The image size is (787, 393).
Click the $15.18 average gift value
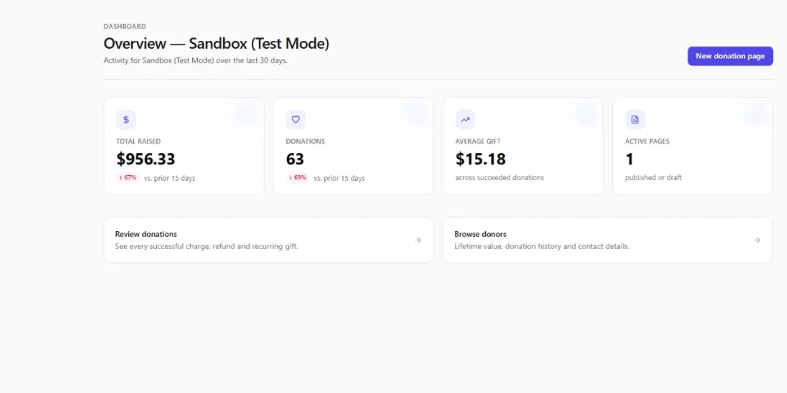pyautogui.click(x=481, y=159)
